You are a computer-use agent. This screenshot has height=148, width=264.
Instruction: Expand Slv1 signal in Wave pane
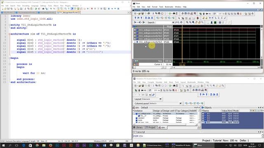click(x=135, y=30)
